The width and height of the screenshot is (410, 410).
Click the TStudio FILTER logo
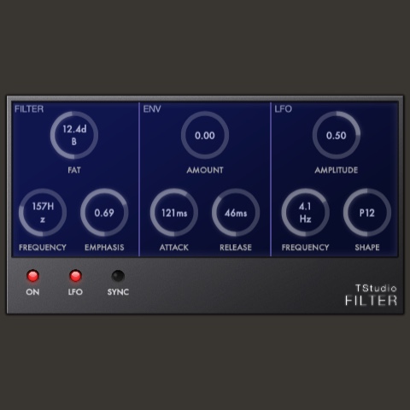(x=371, y=295)
